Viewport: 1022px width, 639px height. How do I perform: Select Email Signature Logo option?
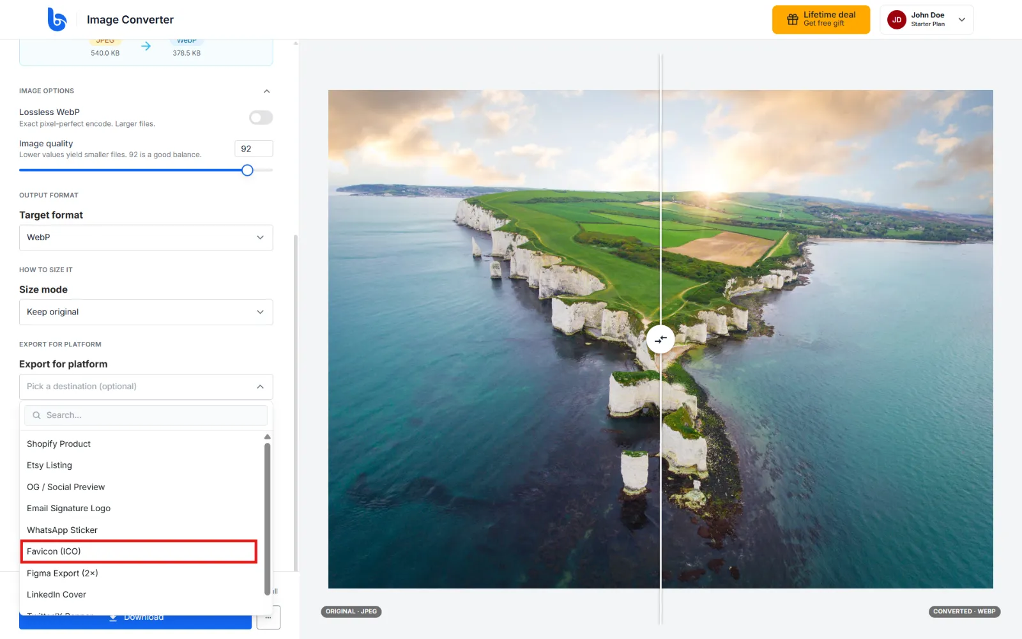142,509
